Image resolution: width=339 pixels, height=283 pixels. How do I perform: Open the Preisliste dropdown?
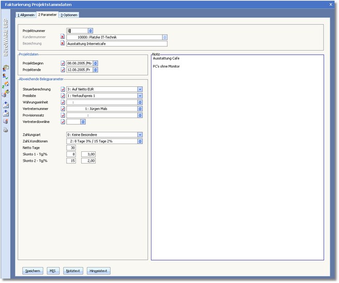pyautogui.click(x=140, y=96)
